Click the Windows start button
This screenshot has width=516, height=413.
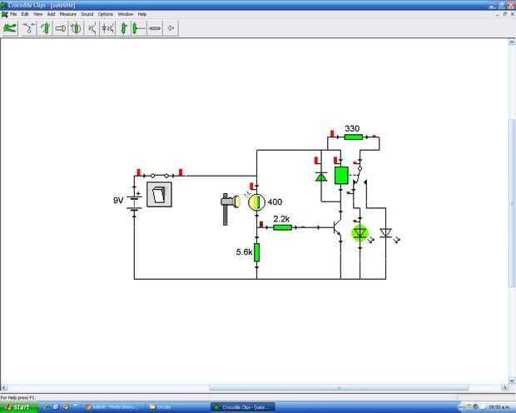19,407
